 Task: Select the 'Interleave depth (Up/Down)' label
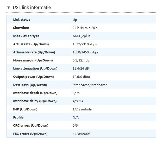pos(35,93)
